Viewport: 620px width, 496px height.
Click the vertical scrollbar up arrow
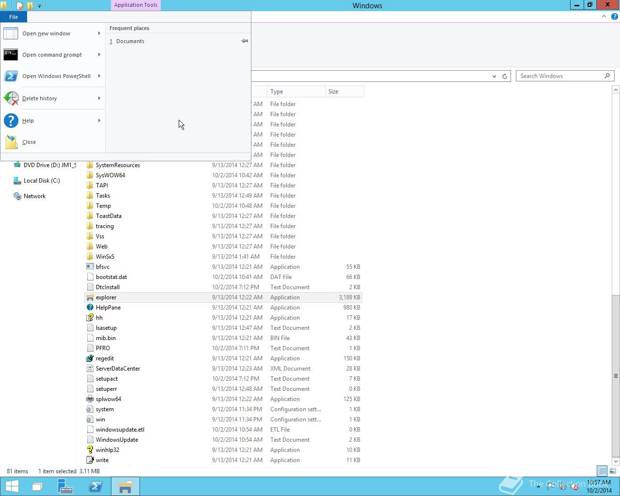point(616,90)
